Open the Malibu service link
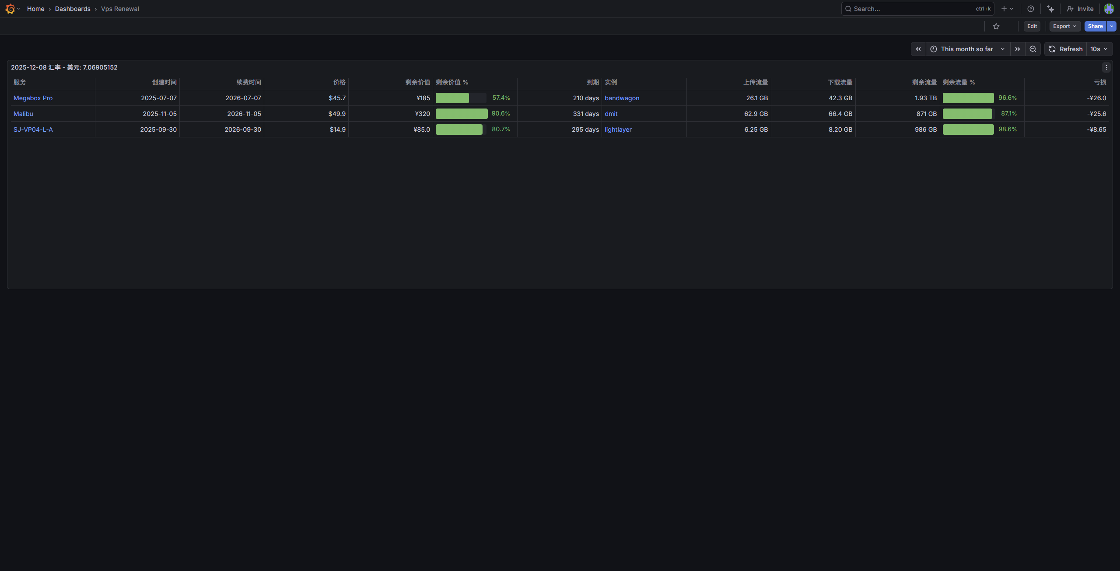The image size is (1120, 571). click(x=23, y=114)
